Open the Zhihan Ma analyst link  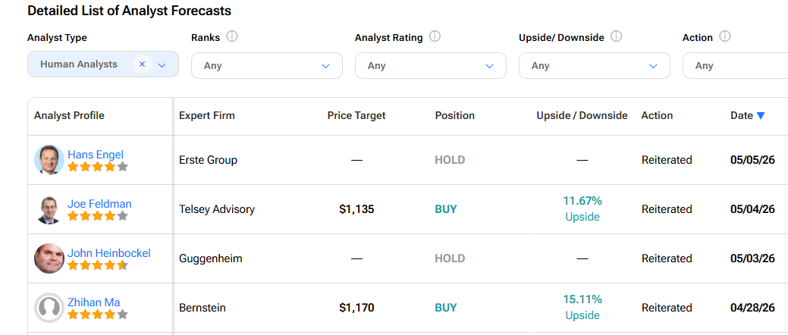click(94, 302)
